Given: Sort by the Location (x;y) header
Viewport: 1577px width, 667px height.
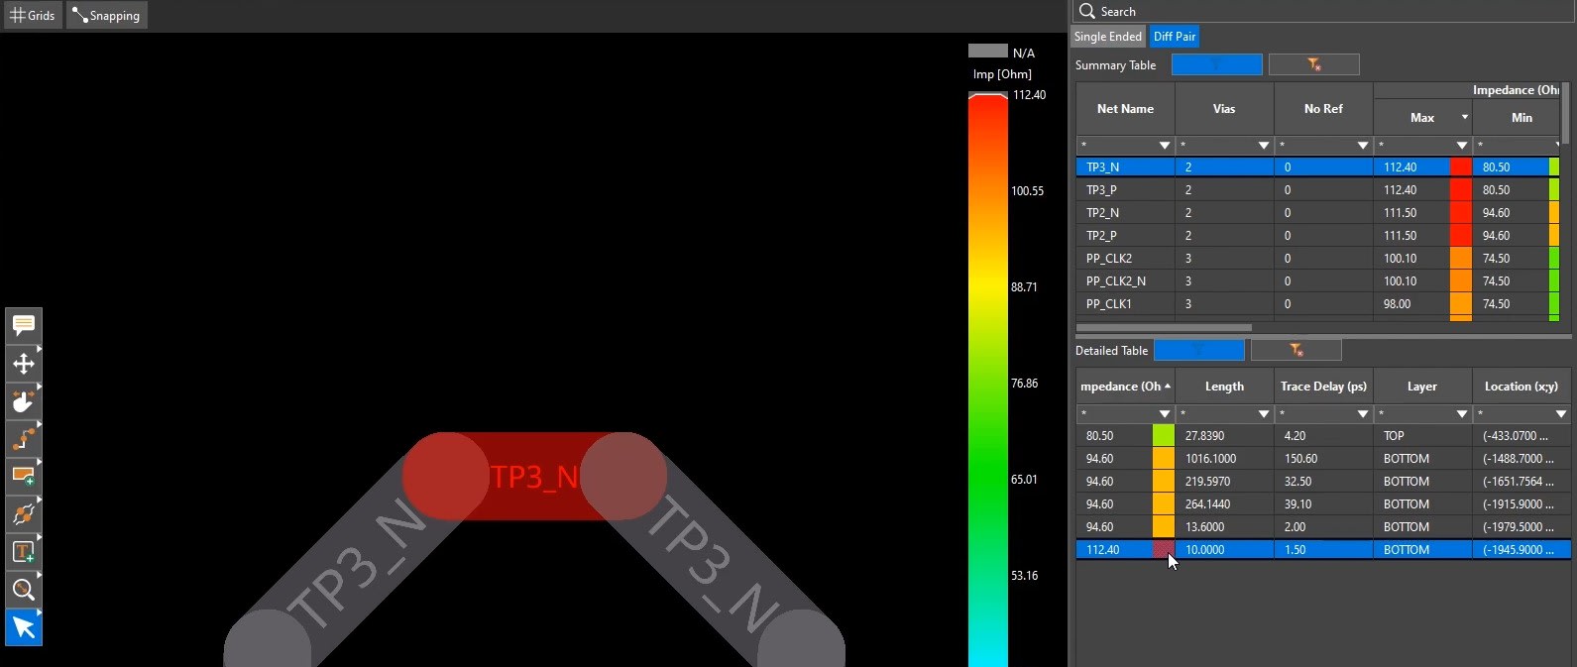Looking at the screenshot, I should click(1521, 387).
